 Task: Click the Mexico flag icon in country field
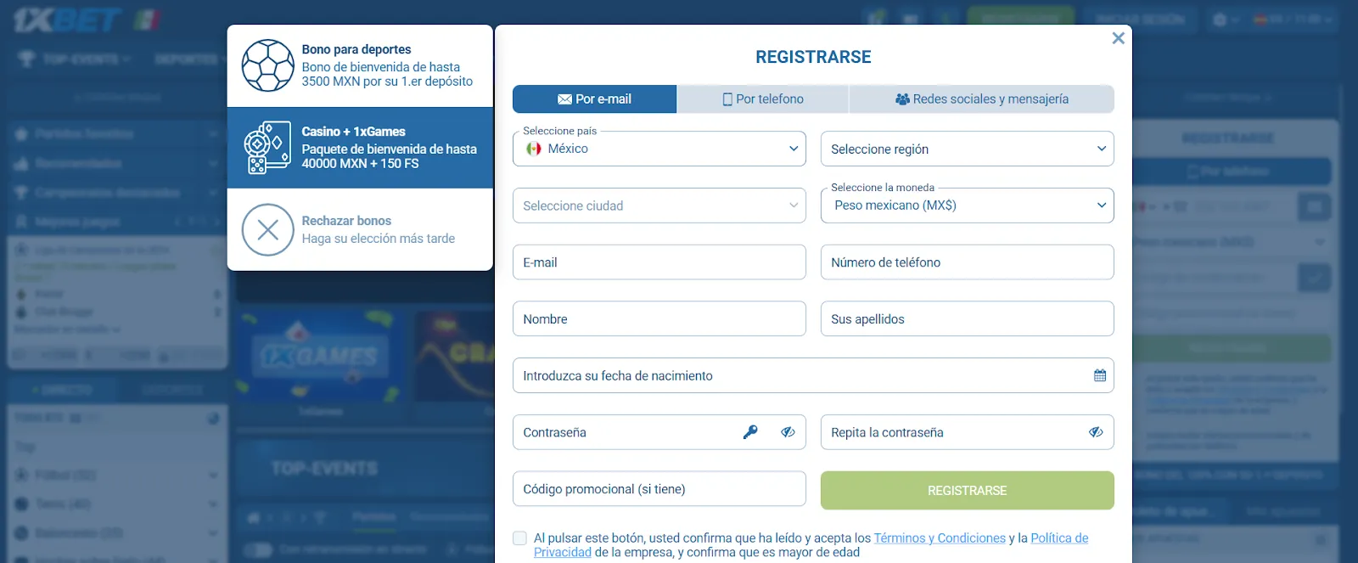(x=534, y=149)
